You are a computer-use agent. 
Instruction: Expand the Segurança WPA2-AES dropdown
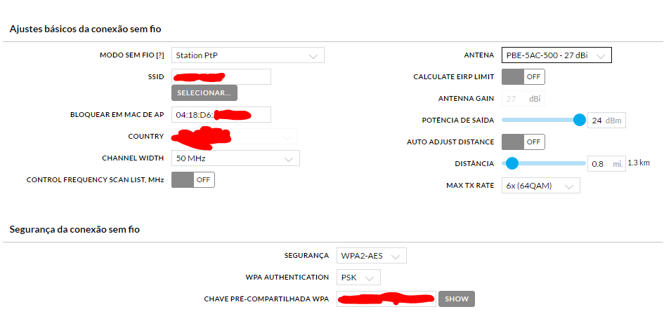pos(371,257)
